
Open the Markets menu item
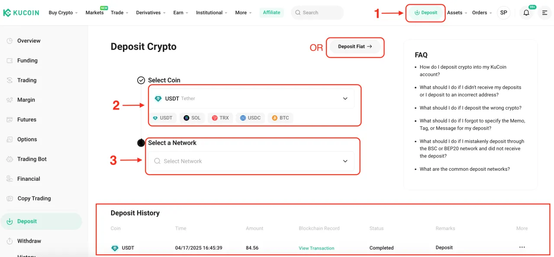pyautogui.click(x=94, y=13)
